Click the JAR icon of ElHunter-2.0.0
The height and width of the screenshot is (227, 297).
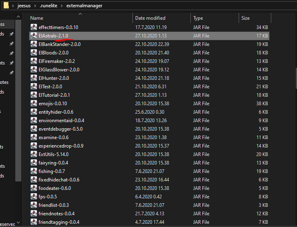[x=34, y=78]
